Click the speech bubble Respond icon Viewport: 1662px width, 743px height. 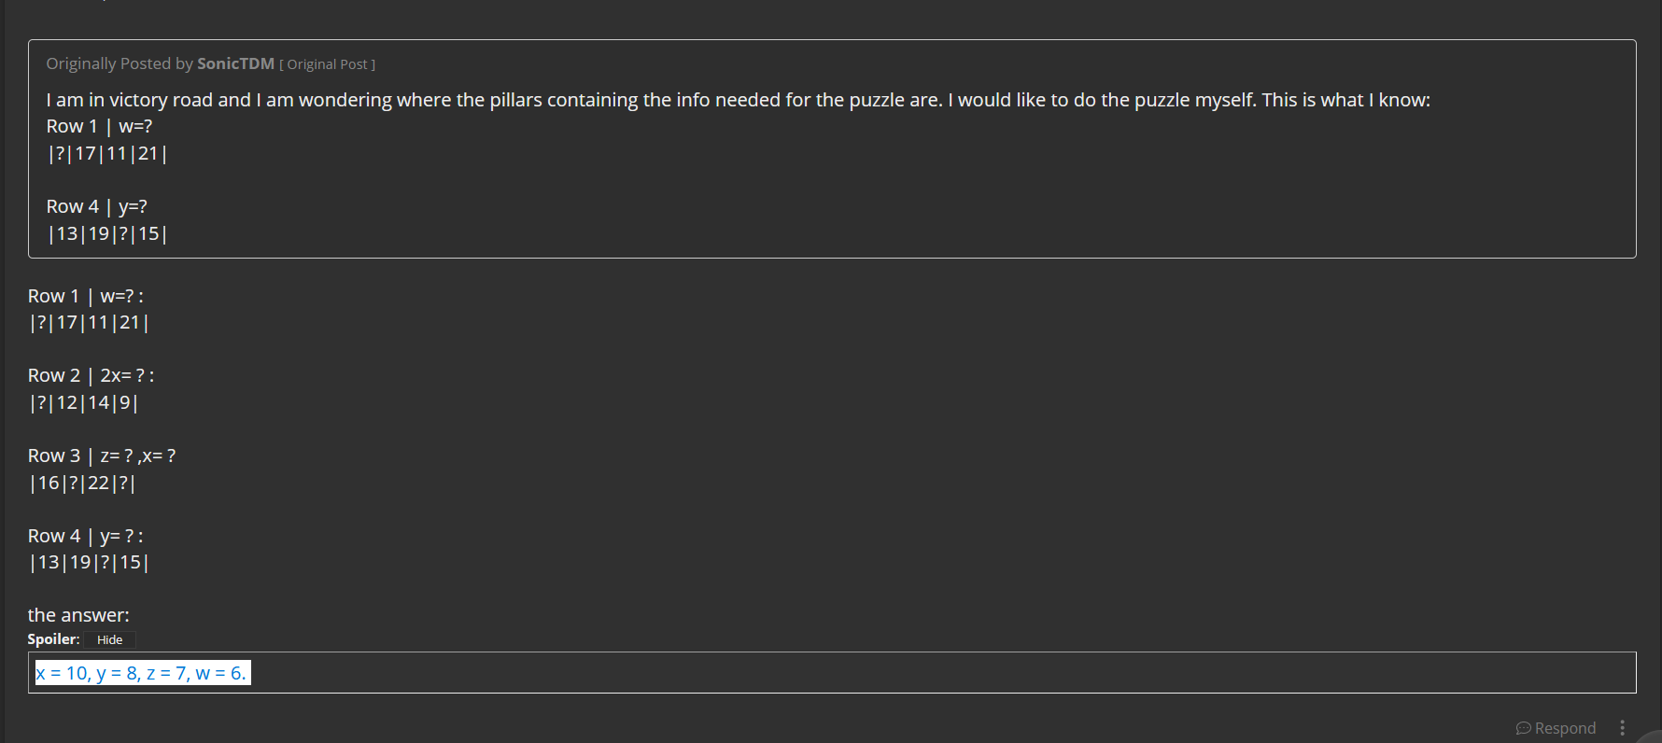tap(1523, 728)
